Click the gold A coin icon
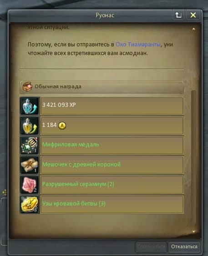Viewport: 208px width, 256px height. 62,125
